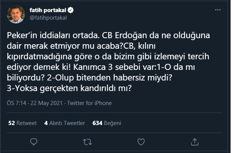Open the @fatihportakal handle link
The width and height of the screenshot is (234, 153).
pos(47,18)
